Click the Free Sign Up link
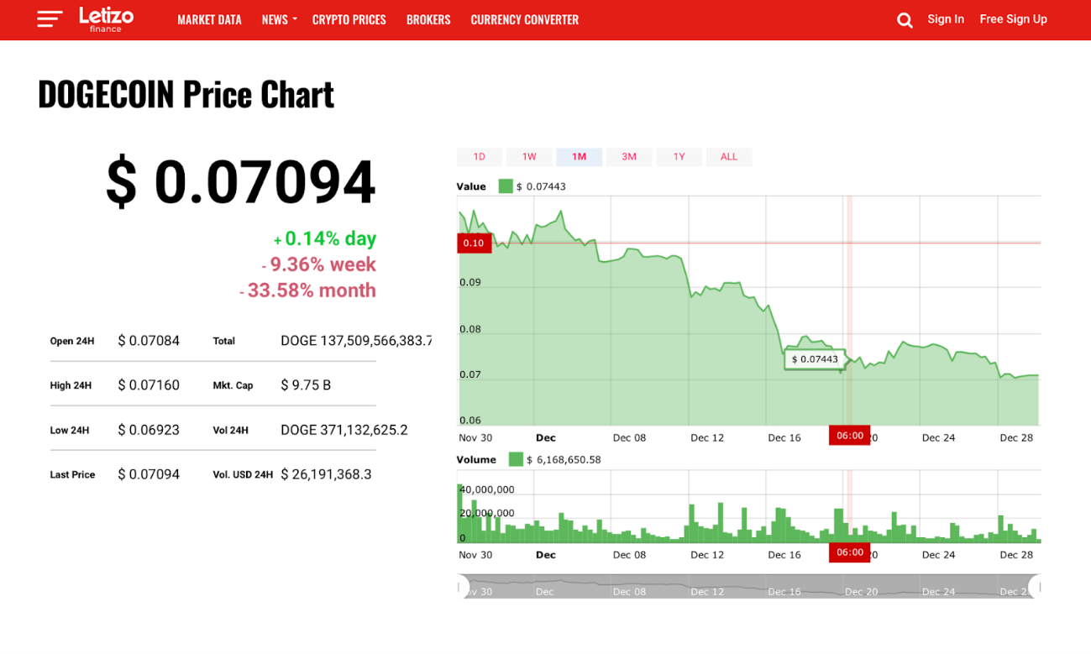 point(1014,19)
